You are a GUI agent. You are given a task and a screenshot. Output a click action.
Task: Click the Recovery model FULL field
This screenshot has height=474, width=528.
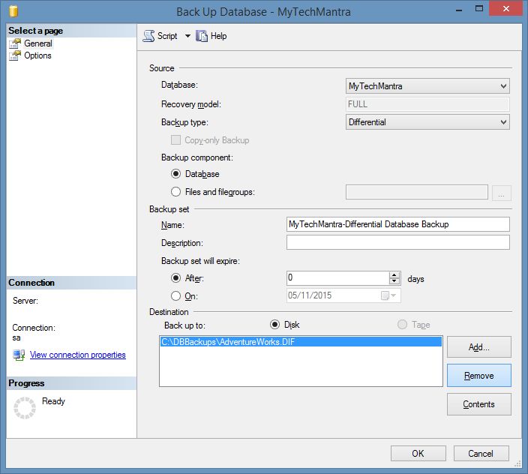point(427,104)
